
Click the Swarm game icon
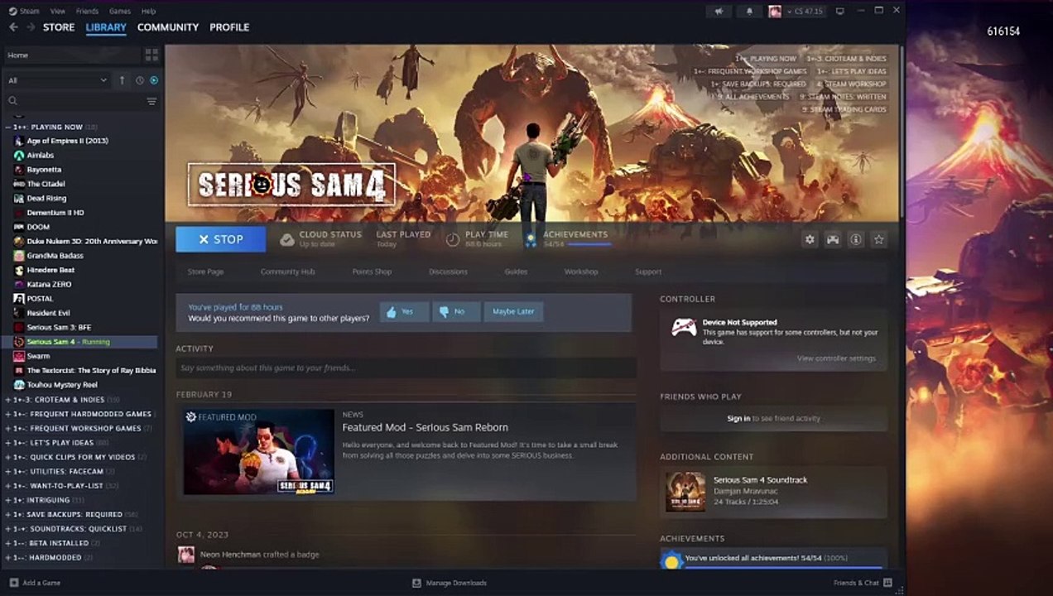point(19,356)
